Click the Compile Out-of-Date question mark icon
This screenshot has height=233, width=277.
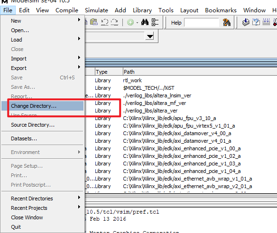(x=256, y=22)
